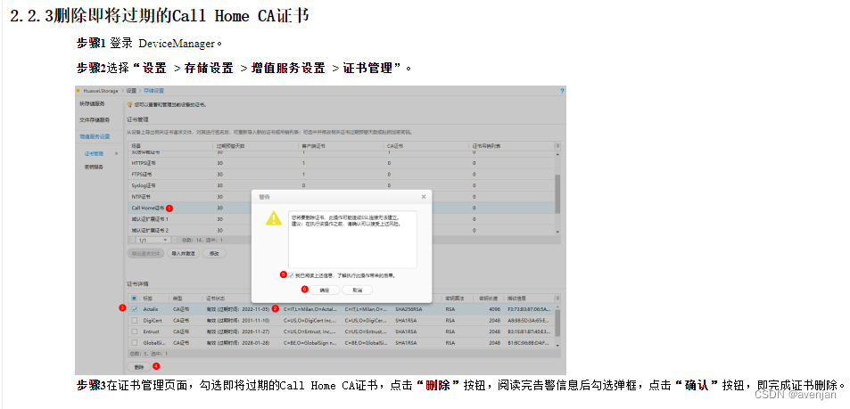The width and height of the screenshot is (850, 409).
Task: Click the 过期预警天数 column header
Action: click(228, 146)
